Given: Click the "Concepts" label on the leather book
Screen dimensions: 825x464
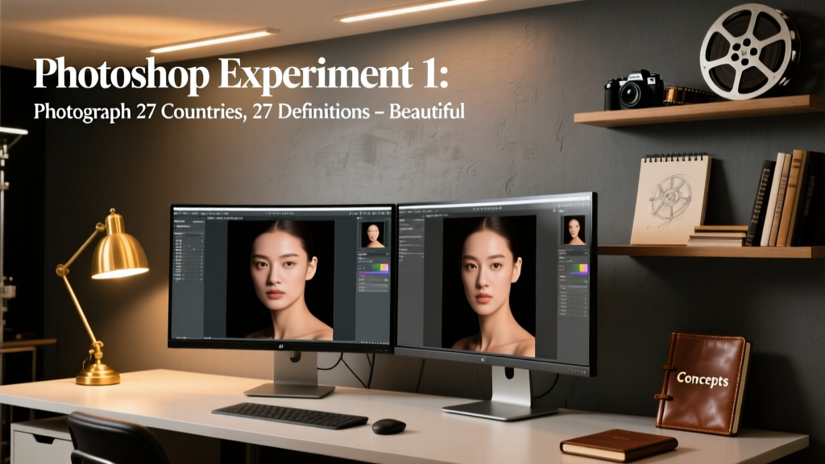Looking at the screenshot, I should click(x=703, y=379).
